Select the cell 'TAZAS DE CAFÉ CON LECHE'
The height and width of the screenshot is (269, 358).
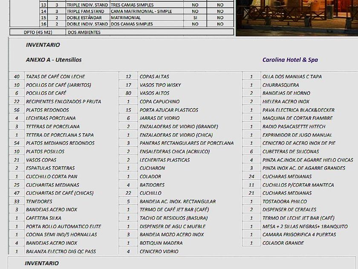[55, 76]
